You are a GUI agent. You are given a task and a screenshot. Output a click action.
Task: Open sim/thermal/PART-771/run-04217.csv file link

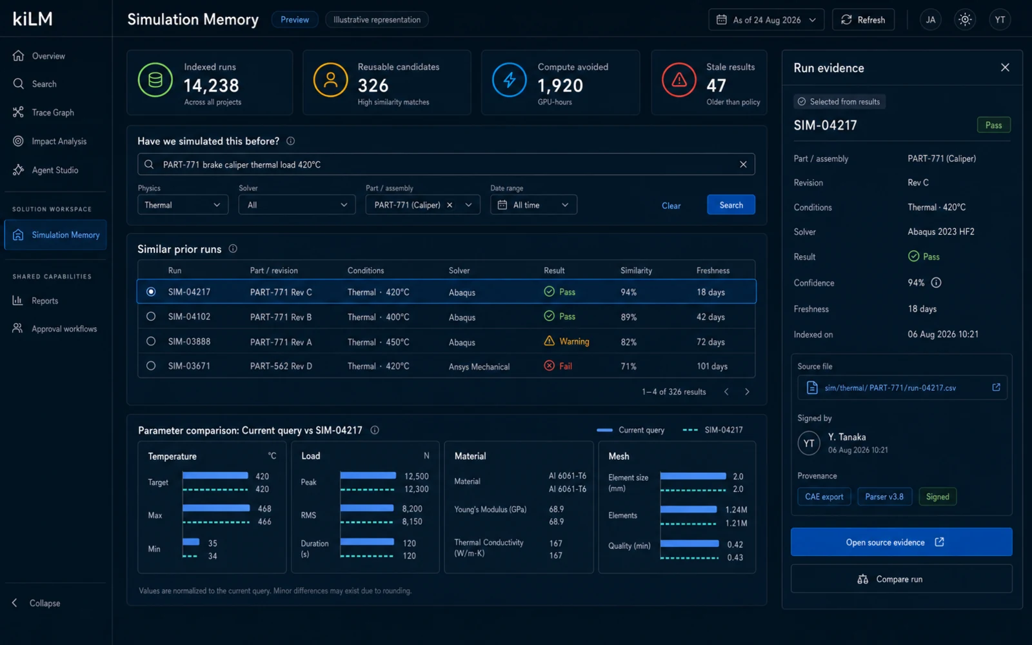890,388
